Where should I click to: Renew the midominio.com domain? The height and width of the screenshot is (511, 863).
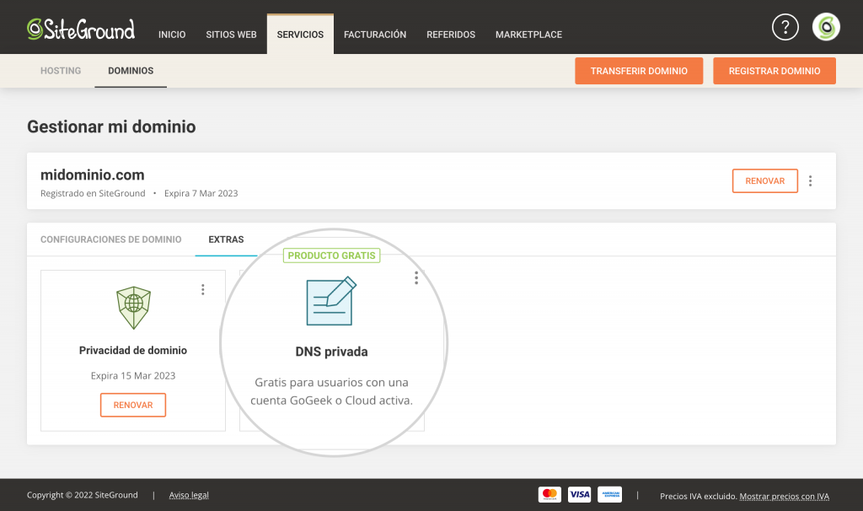point(764,181)
